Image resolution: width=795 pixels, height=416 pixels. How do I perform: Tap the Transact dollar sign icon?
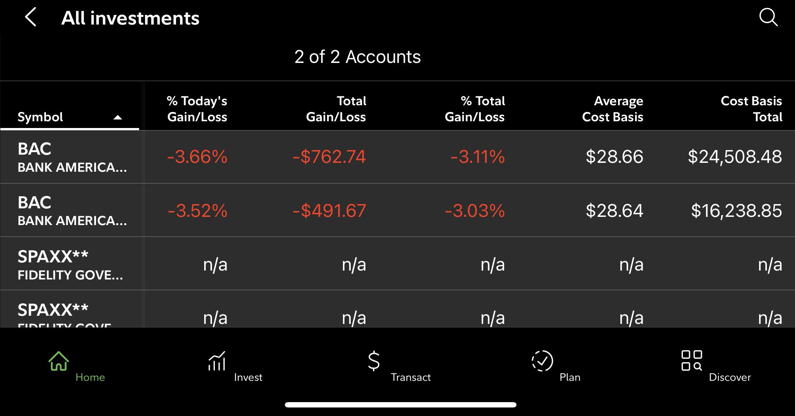[374, 361]
